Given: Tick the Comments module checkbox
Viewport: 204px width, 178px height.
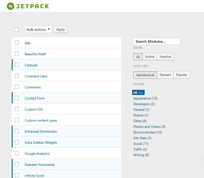Looking at the screenshot, I should click(17, 87).
